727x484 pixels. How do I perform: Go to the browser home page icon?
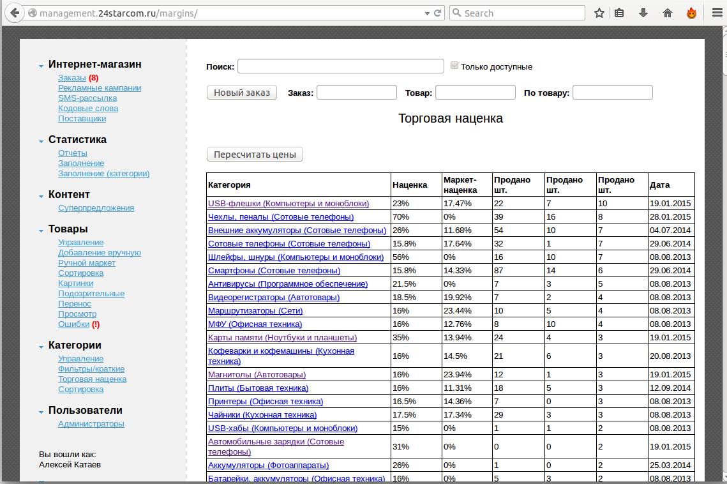[x=668, y=13]
